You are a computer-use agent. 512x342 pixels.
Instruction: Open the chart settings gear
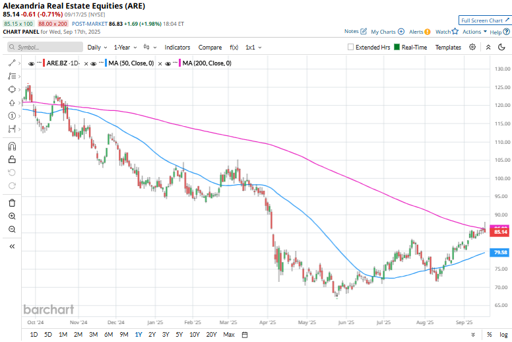coord(472,47)
